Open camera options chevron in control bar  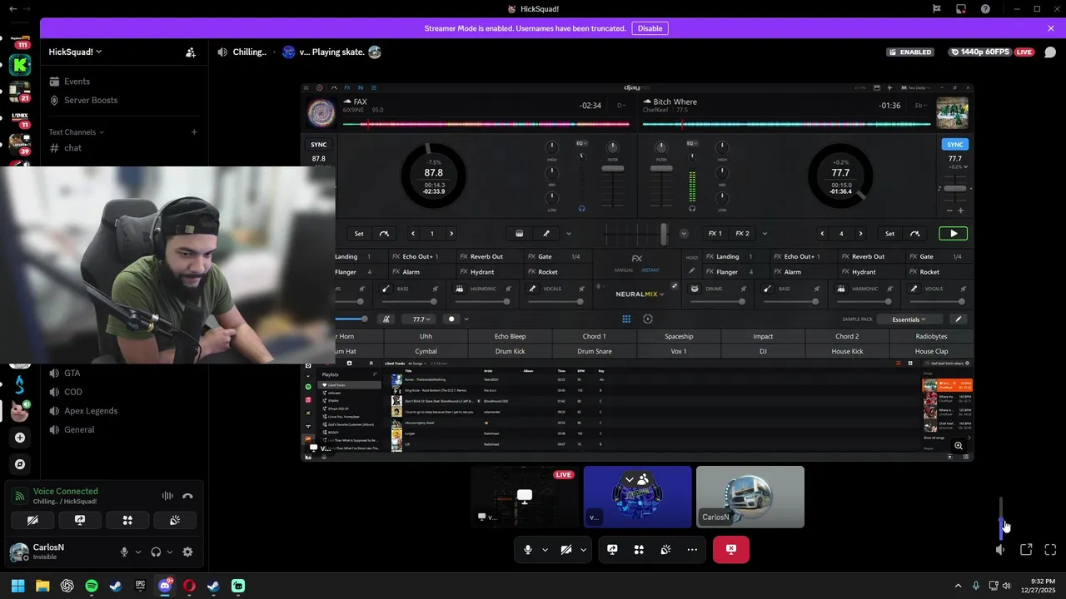click(583, 550)
